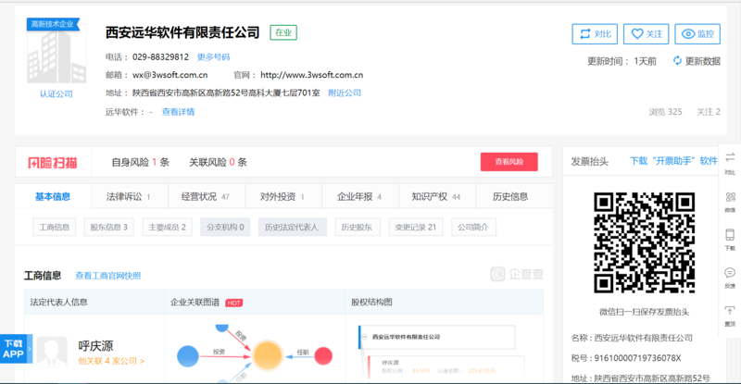Click the HOT badge beside 企业关联图谱
Screen dimensions: 741x384
pyautogui.click(x=234, y=303)
